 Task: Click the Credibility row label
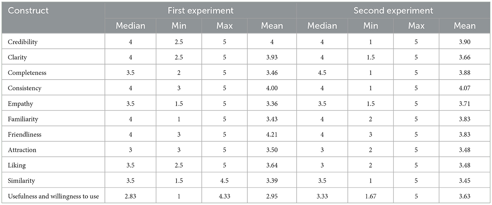coord(23,42)
